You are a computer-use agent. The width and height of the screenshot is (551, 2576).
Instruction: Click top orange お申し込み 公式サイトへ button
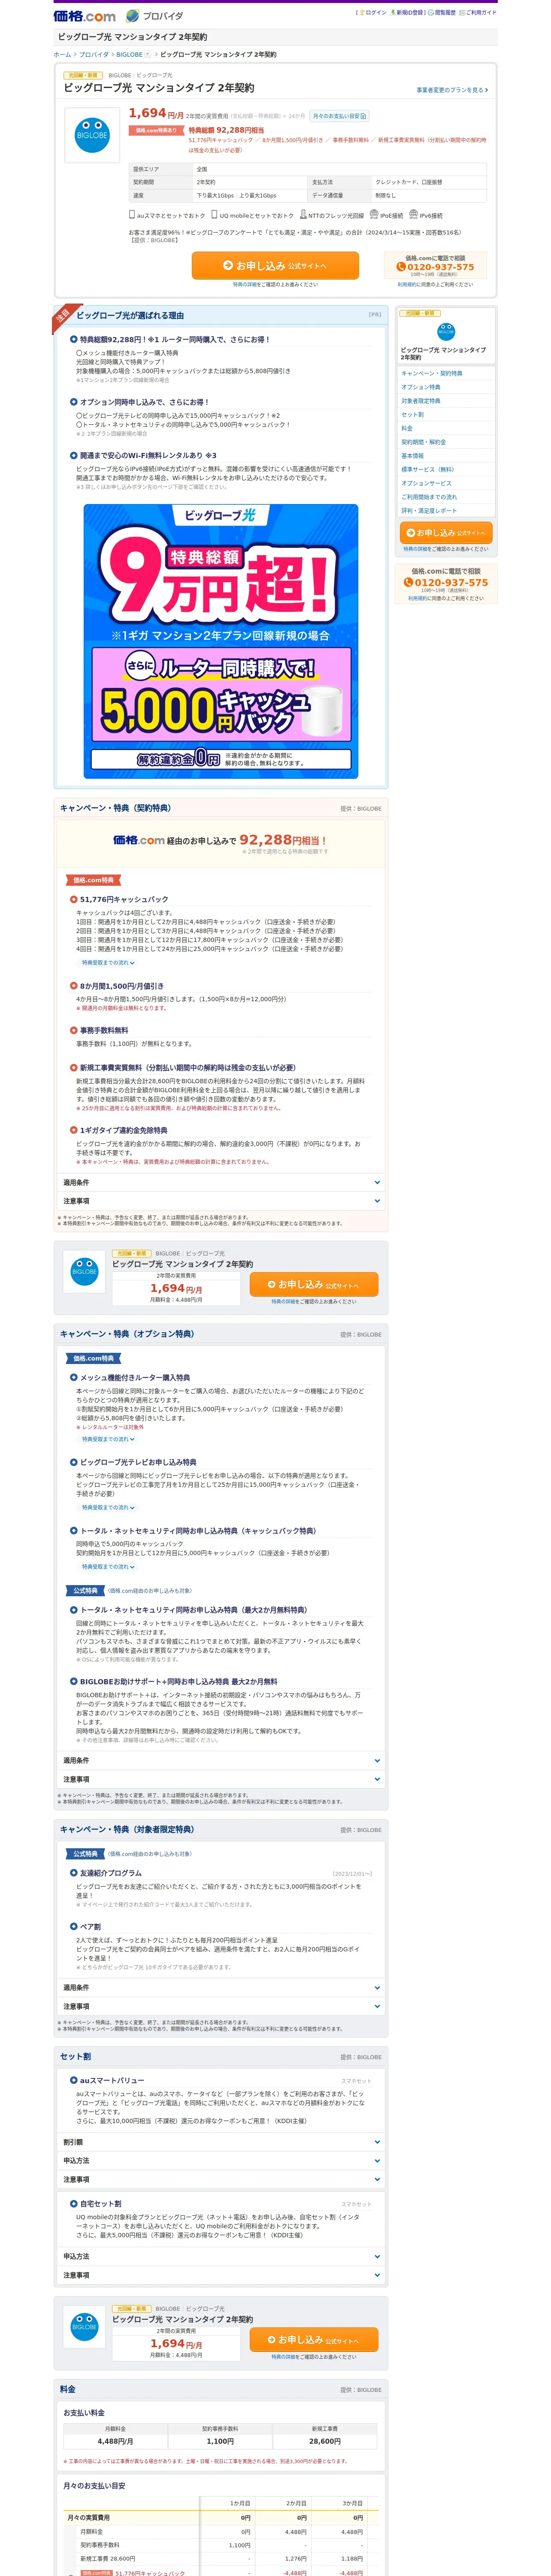(275, 265)
